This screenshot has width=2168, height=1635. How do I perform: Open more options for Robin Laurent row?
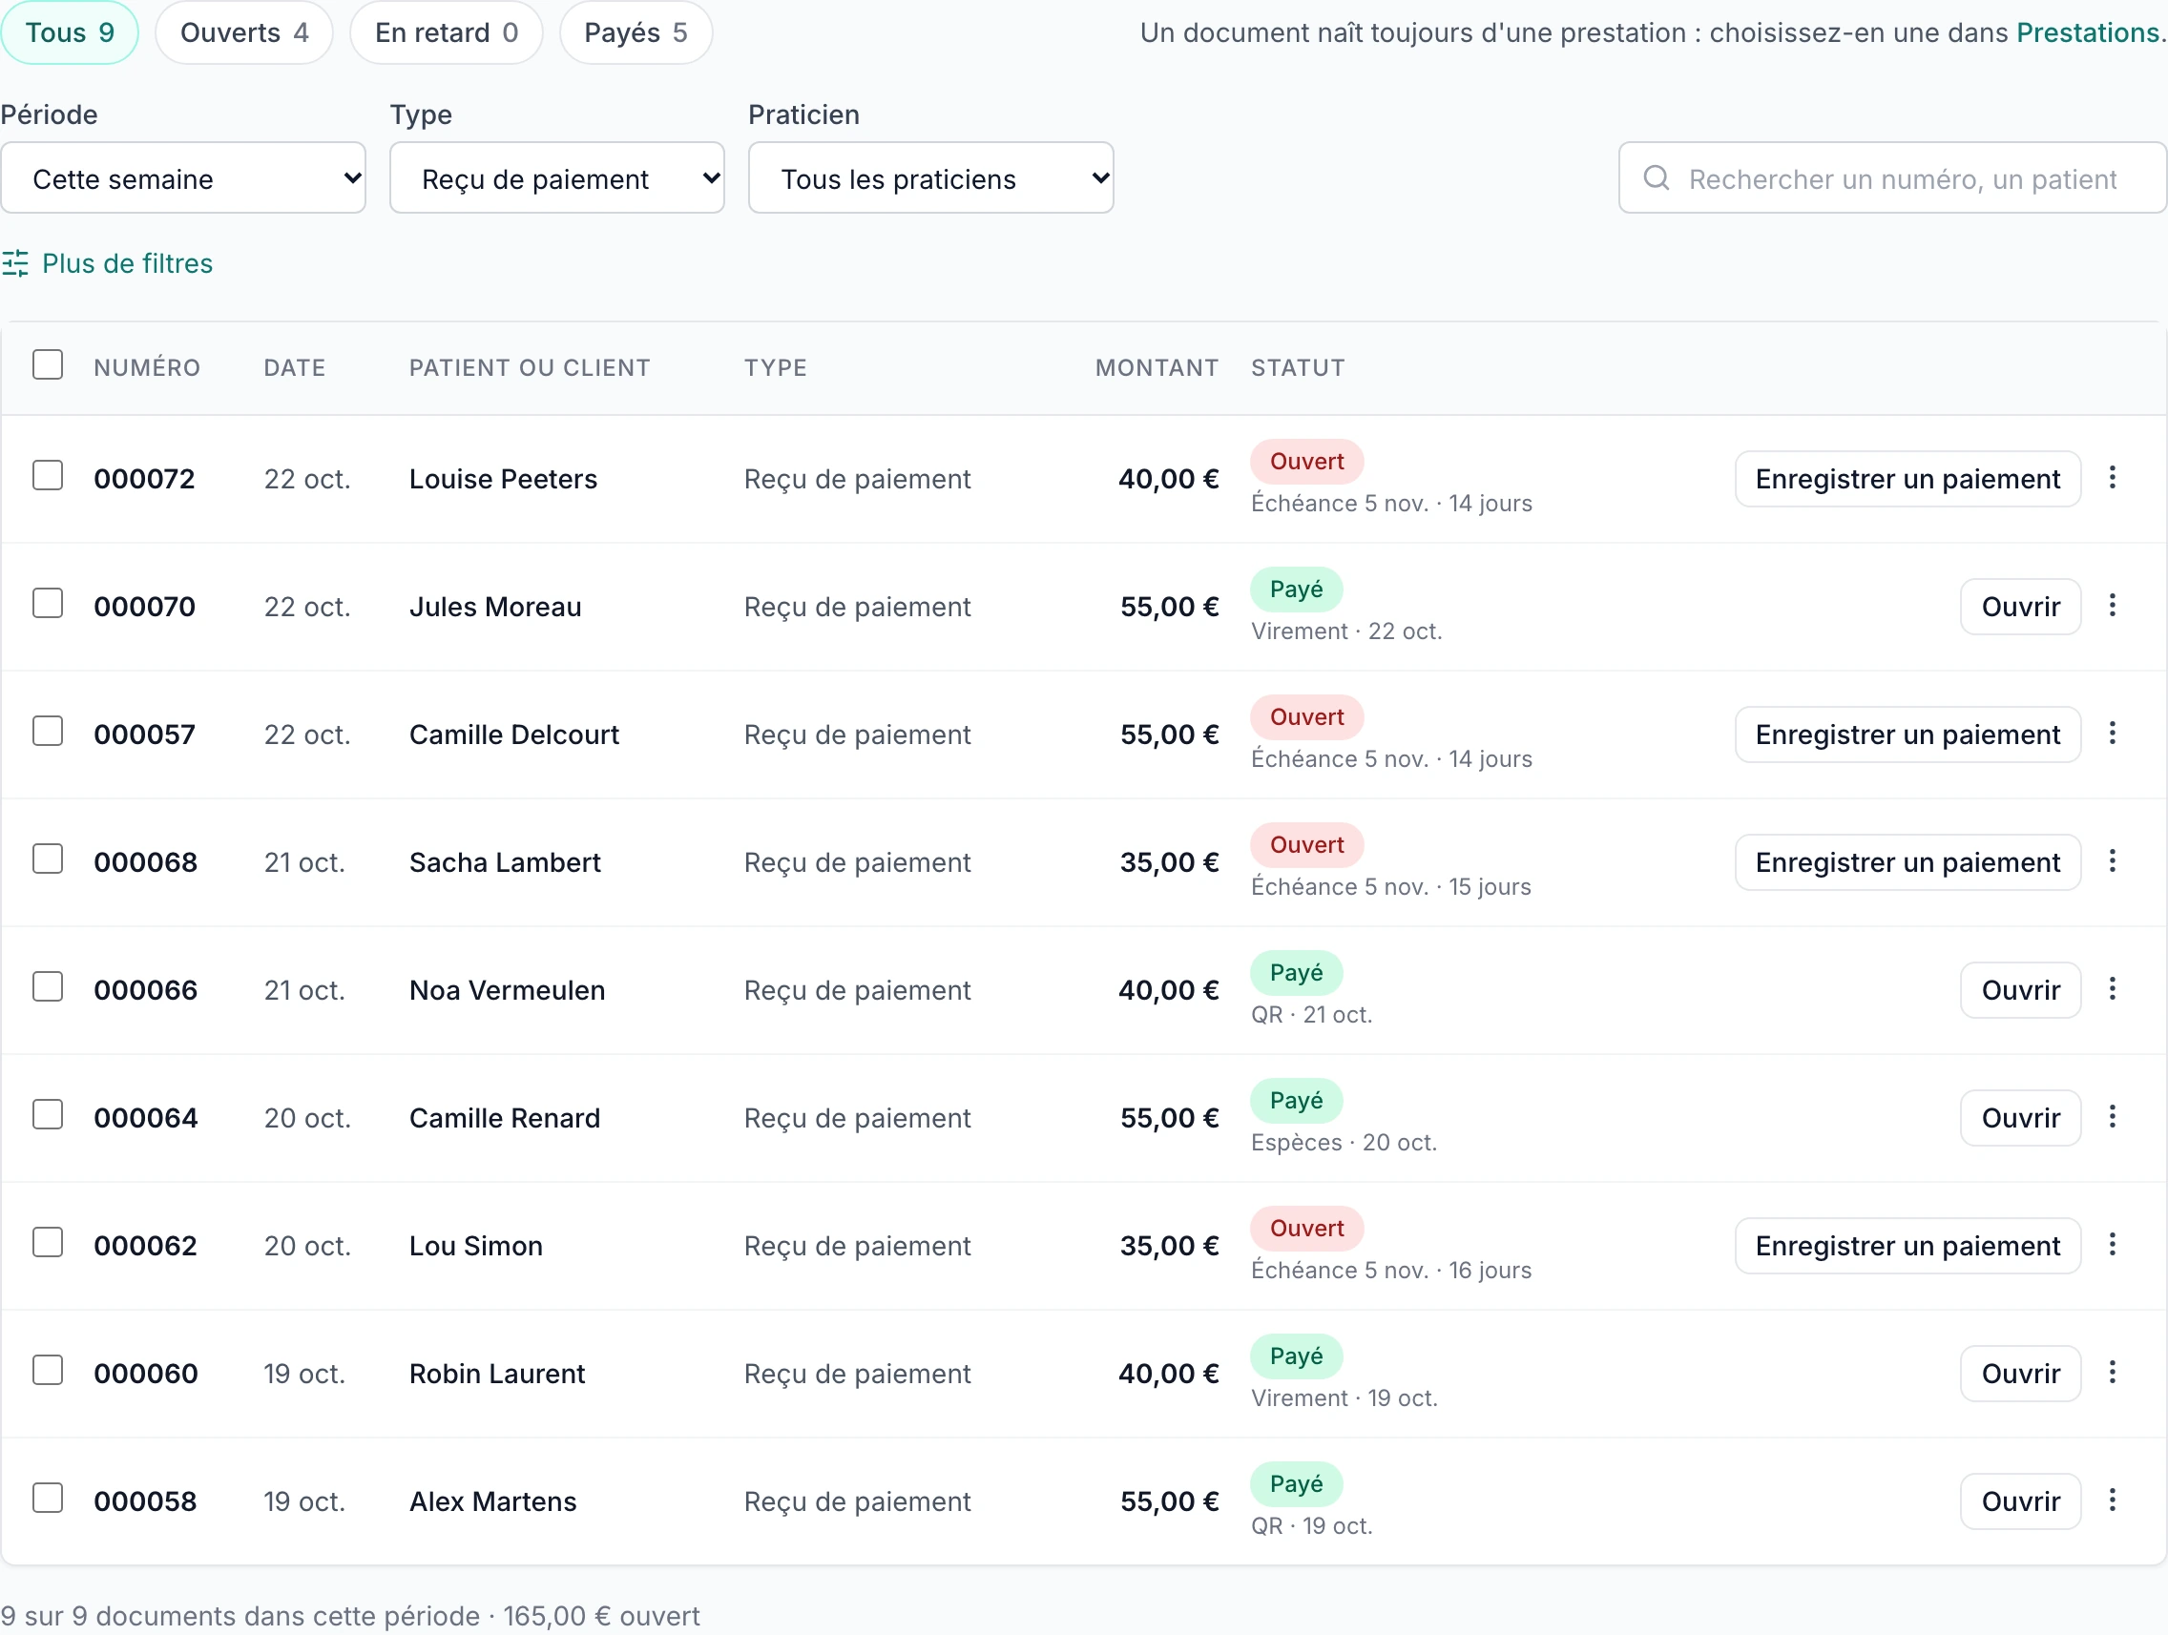[x=2112, y=1373]
